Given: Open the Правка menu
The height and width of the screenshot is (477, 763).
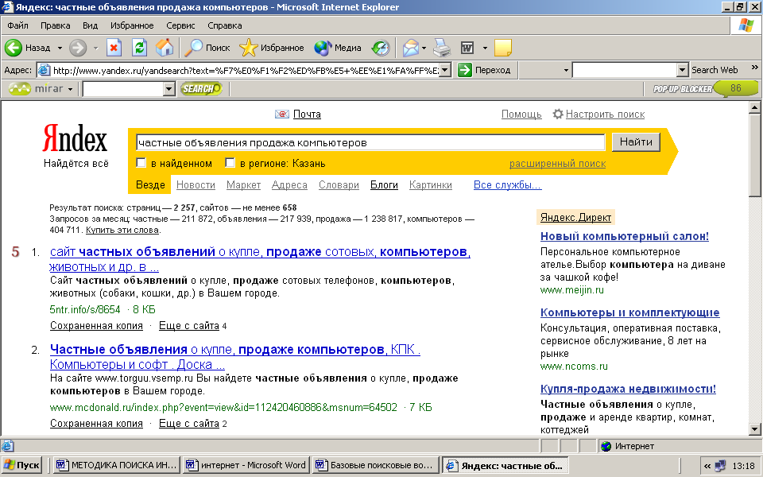Looking at the screenshot, I should [55, 25].
